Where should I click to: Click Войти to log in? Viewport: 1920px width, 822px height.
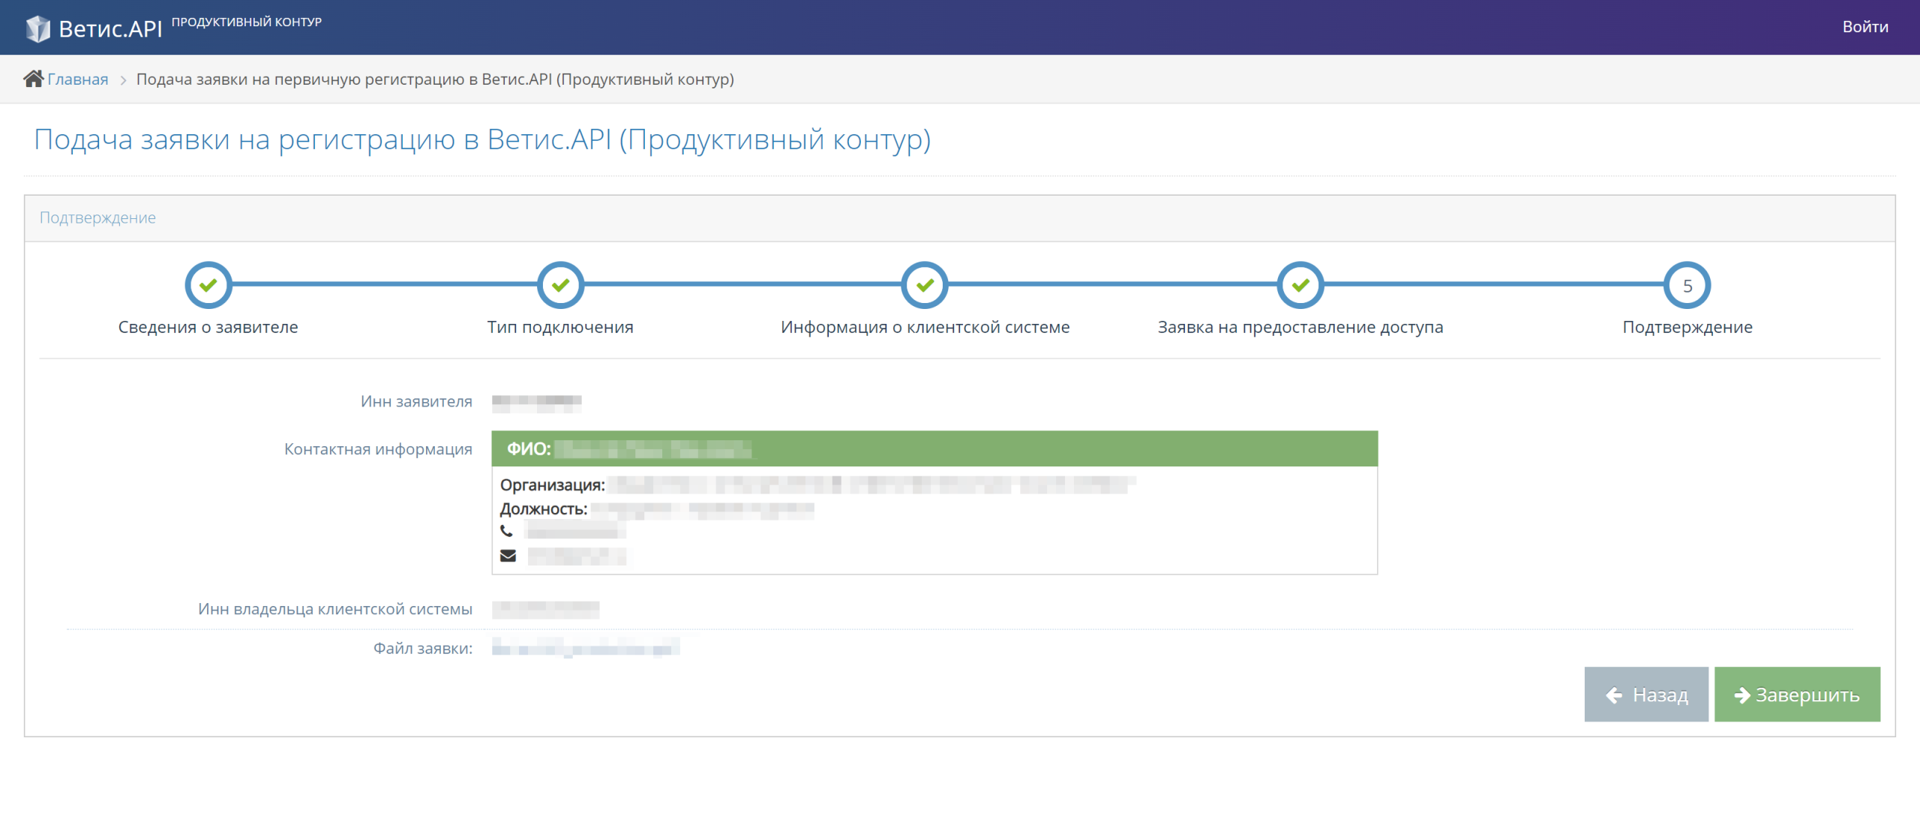click(1865, 27)
